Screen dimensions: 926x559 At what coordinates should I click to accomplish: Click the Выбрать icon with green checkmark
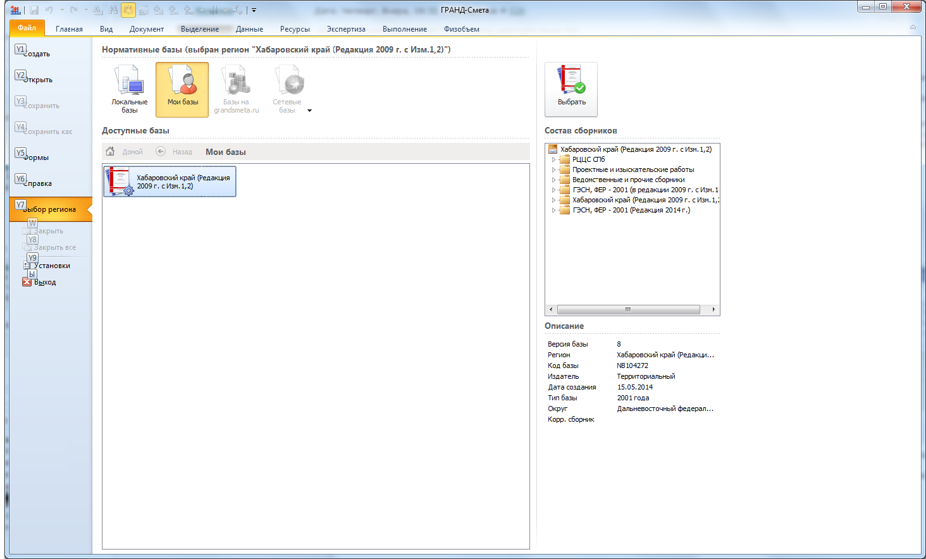tap(571, 89)
